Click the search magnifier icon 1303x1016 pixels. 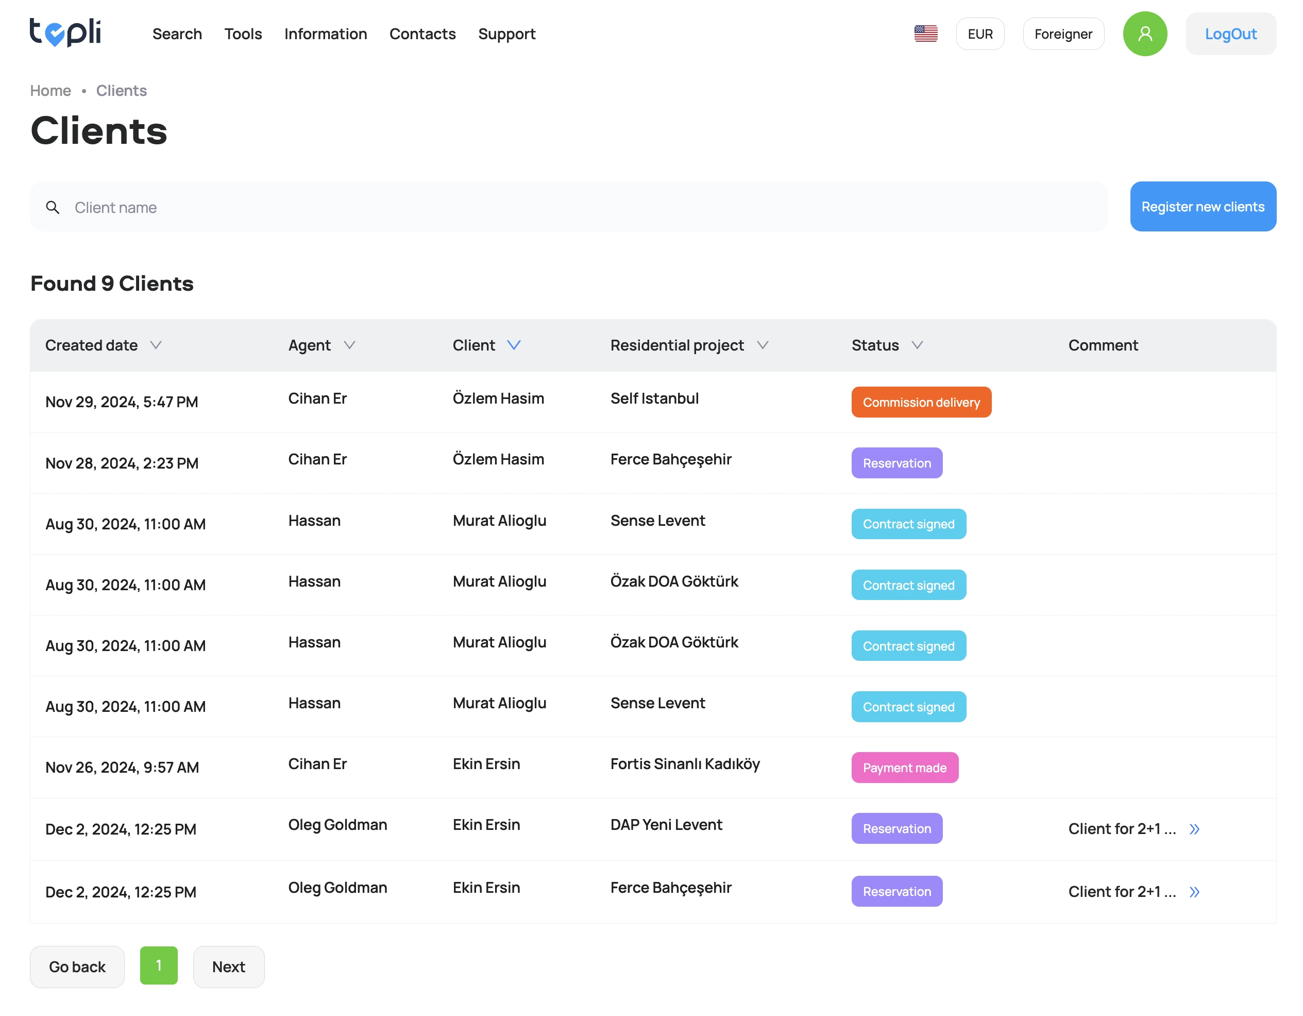tap(53, 207)
